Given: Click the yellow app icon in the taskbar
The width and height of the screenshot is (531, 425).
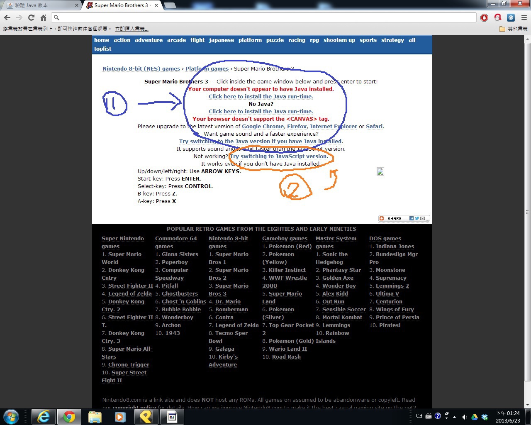Looking at the screenshot, I should (146, 416).
